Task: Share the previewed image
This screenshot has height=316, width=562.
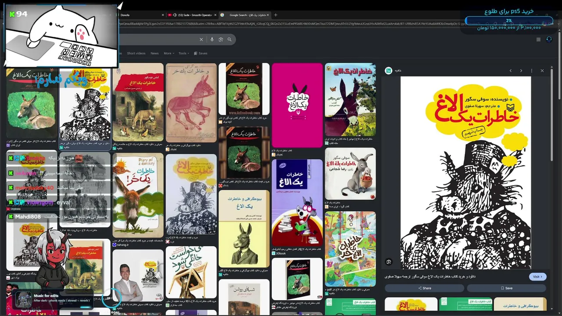Action: [x=424, y=288]
